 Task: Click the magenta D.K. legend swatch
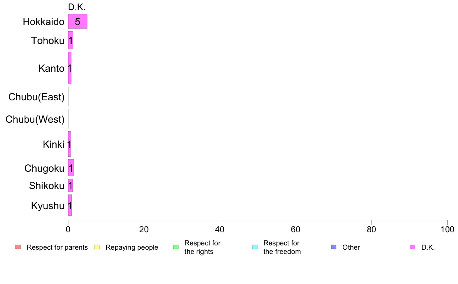[413, 247]
